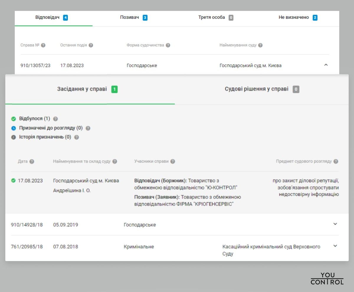
Task: Click the YouControl logo
Action: tap(327, 278)
